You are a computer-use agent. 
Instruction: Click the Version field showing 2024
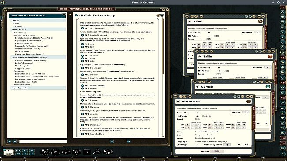pyautogui.click(x=217, y=151)
